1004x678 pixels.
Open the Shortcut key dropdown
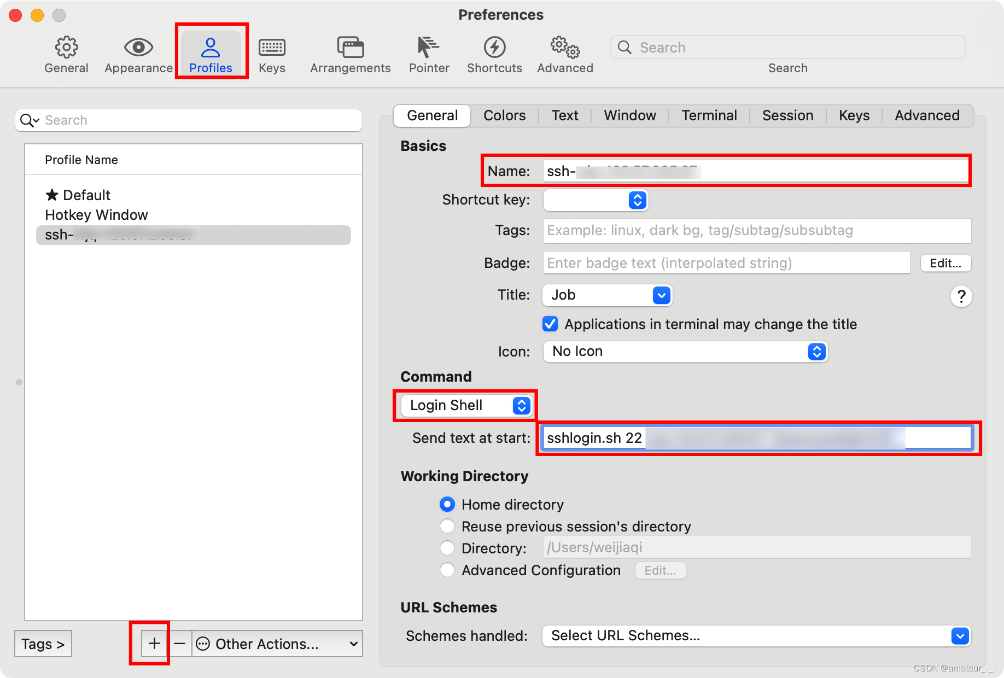tap(596, 200)
